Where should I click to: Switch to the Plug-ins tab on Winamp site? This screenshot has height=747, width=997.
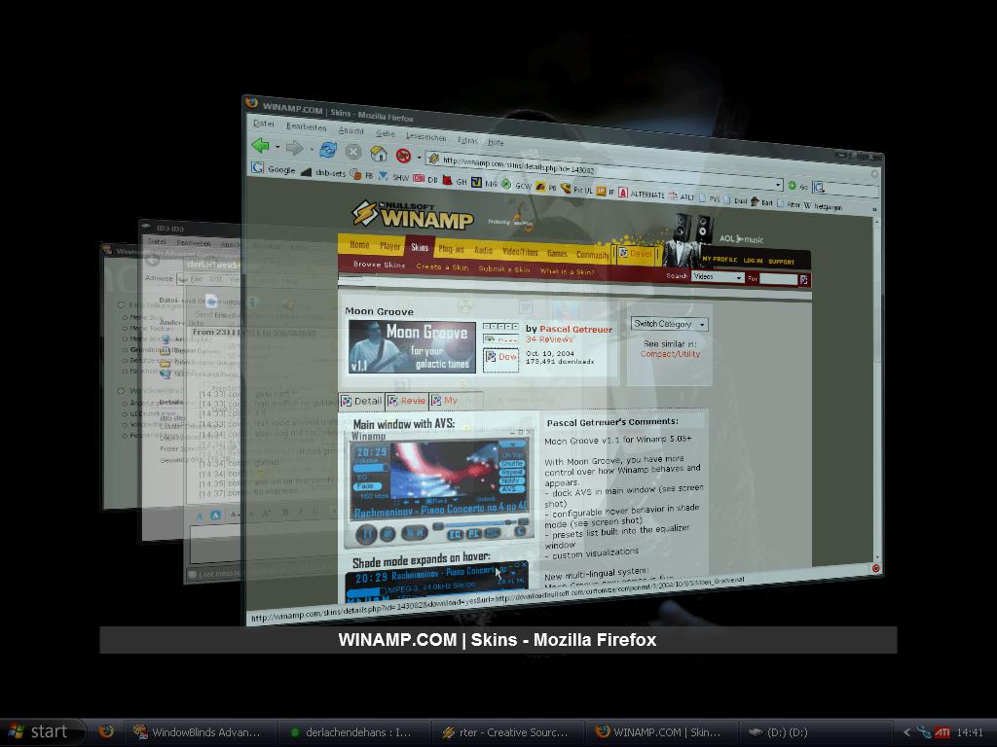[x=451, y=249]
